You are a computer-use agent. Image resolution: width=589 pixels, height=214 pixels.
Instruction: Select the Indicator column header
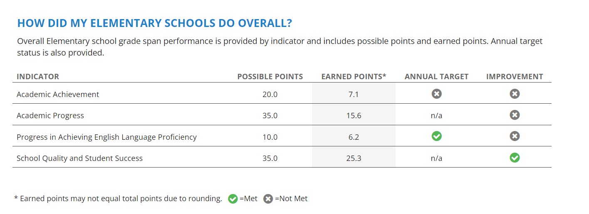click(38, 77)
